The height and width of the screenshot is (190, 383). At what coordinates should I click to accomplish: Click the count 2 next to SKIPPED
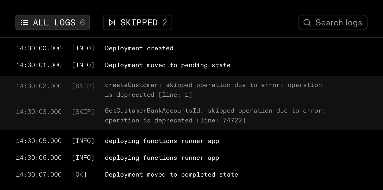164,22
